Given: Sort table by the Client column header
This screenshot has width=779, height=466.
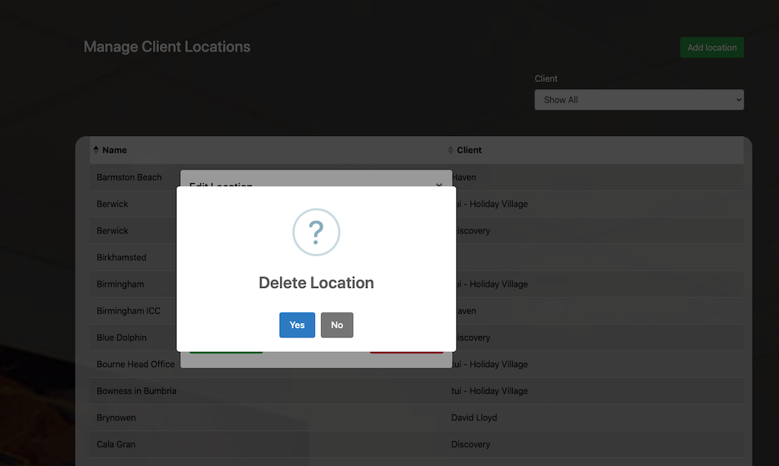Looking at the screenshot, I should point(469,150).
